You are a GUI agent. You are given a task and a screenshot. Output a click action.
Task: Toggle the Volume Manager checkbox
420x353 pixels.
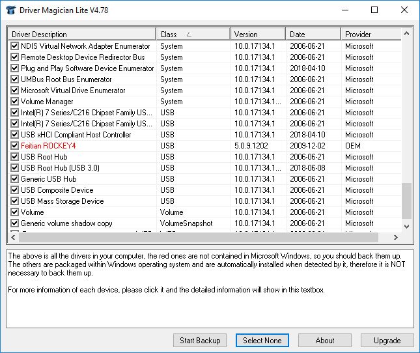(15, 102)
